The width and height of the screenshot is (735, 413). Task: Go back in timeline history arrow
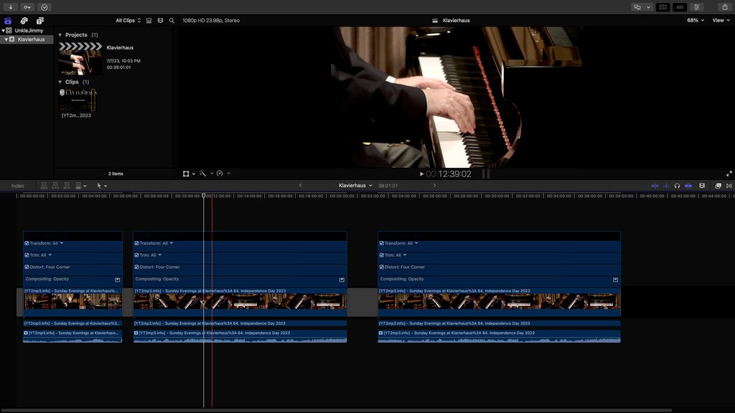(x=301, y=186)
